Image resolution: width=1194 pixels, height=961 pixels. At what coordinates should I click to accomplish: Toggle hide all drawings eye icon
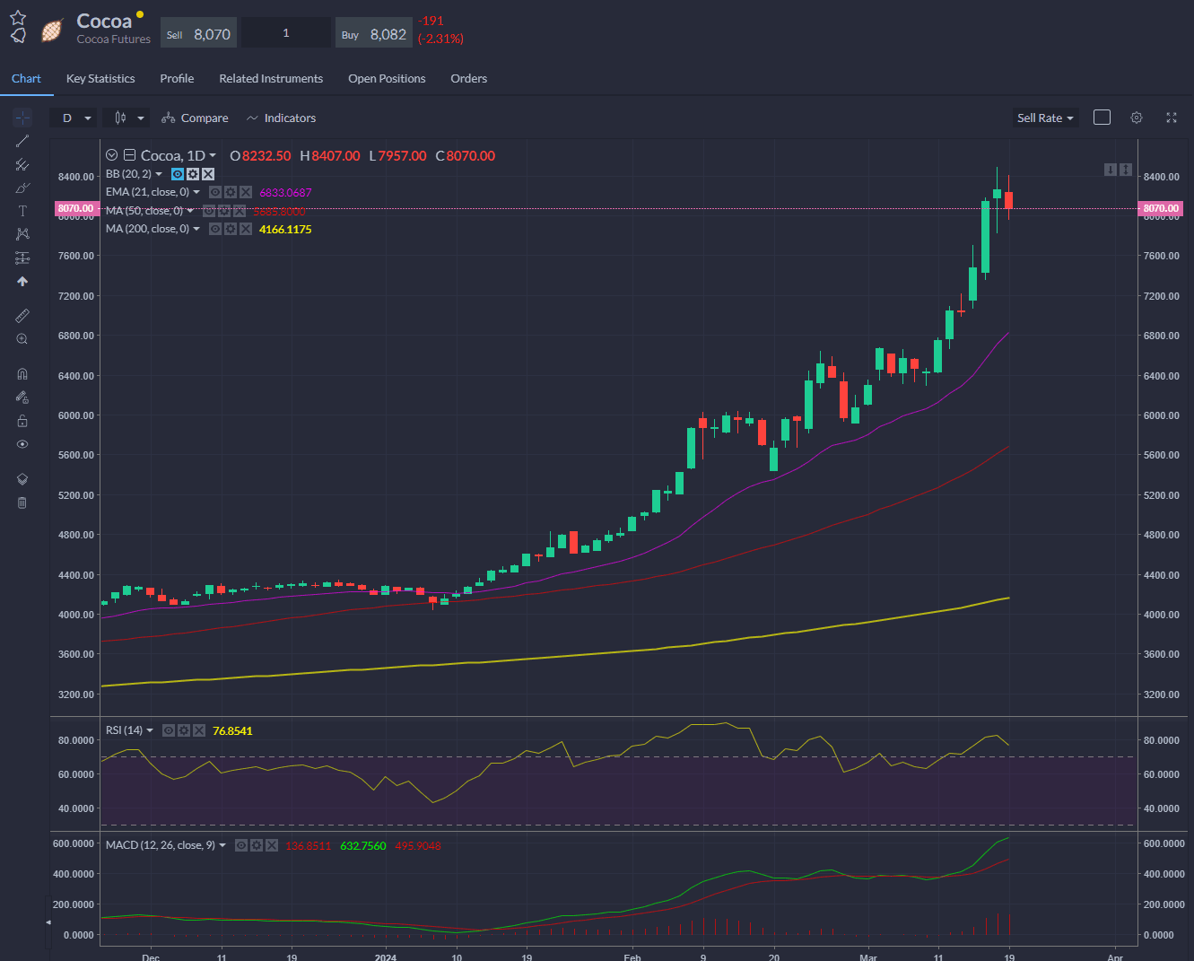(22, 444)
